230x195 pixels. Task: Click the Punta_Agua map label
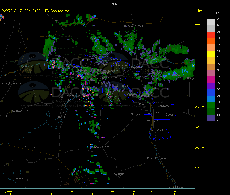117,174
